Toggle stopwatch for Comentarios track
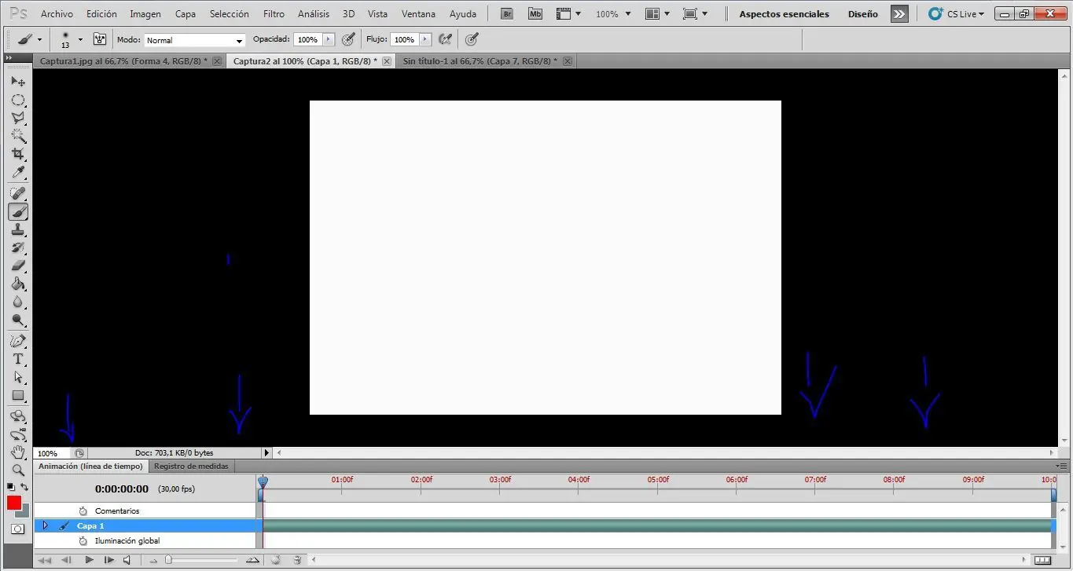This screenshot has width=1073, height=571. (83, 511)
